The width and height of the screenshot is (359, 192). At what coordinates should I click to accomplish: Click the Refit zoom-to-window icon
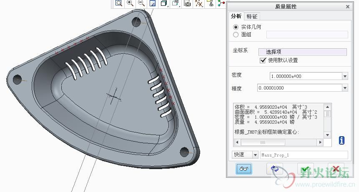point(118,3)
